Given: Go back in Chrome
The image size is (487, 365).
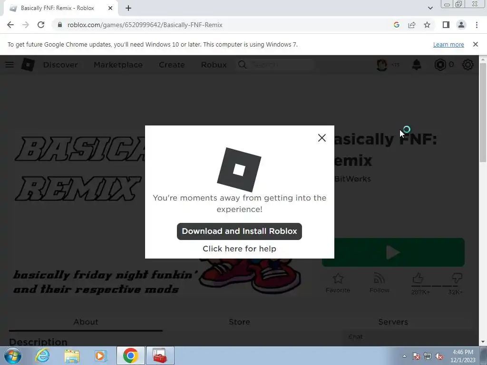Looking at the screenshot, I should click(10, 25).
